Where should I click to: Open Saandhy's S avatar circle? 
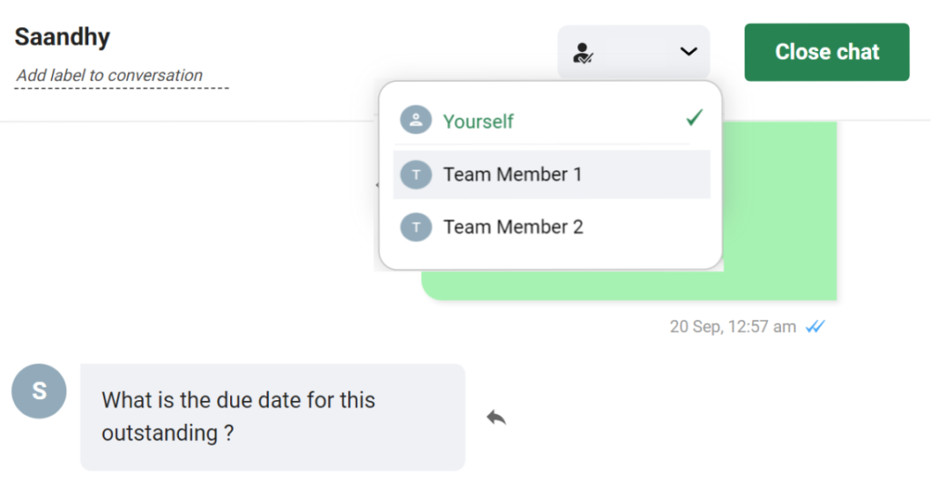tap(39, 391)
